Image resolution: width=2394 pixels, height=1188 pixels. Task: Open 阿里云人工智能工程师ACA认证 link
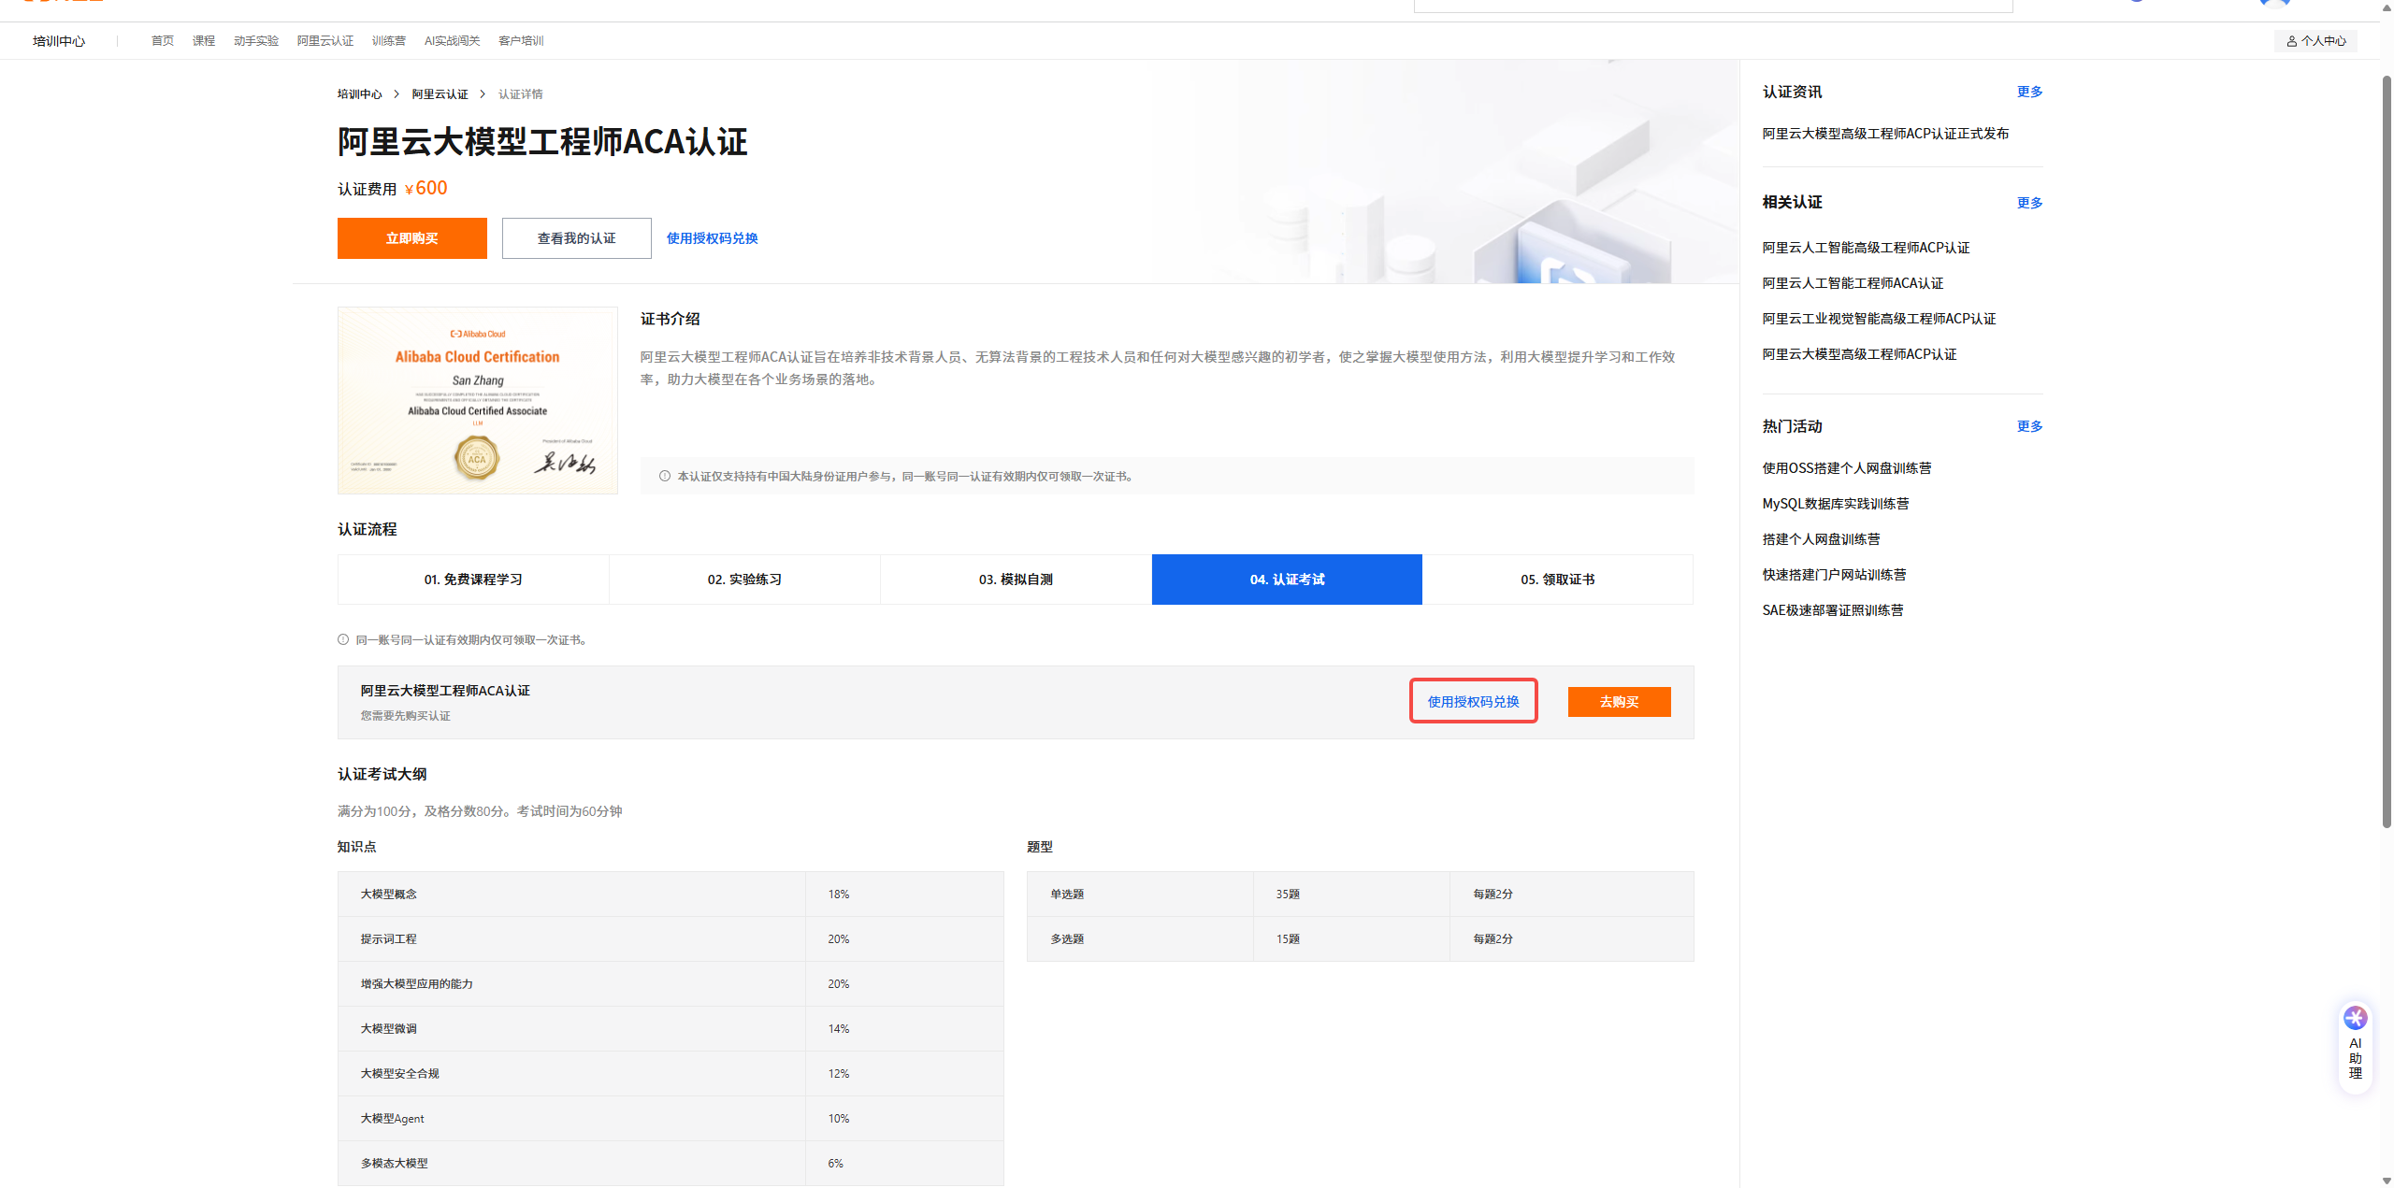coord(1853,283)
